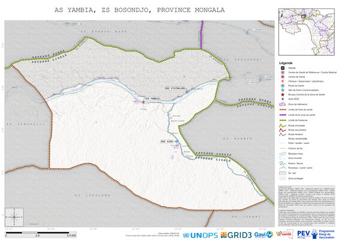Click the Zone humide legend symbol
This screenshot has width=339, height=240.
(282, 158)
